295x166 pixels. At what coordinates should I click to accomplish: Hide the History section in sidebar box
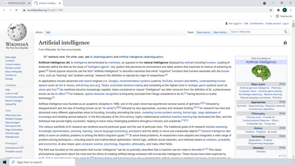tap(283, 128)
